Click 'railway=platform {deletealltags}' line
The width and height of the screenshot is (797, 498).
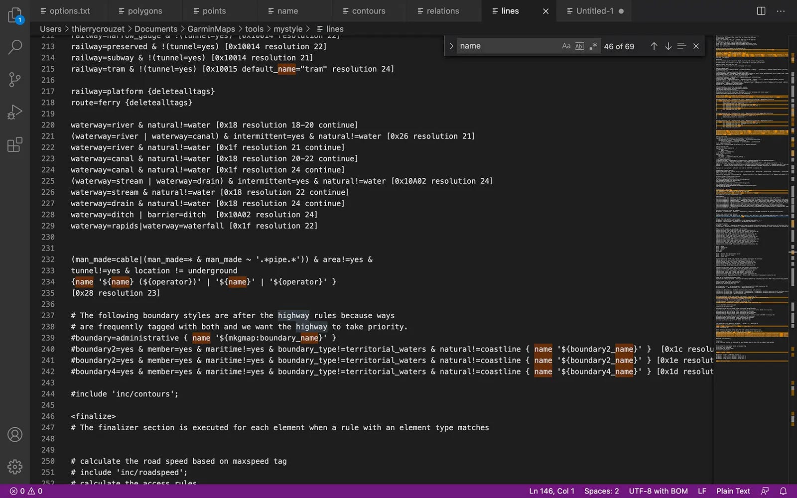[142, 91]
